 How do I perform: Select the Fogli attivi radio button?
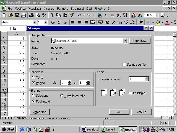tap(33, 101)
